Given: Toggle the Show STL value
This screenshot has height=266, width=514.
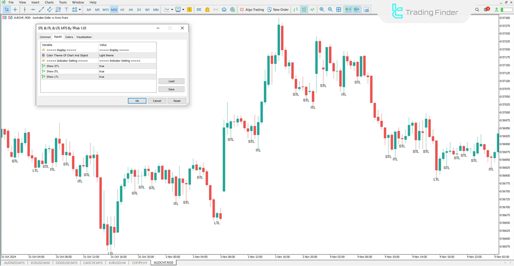Looking at the screenshot, I should 127,66.
